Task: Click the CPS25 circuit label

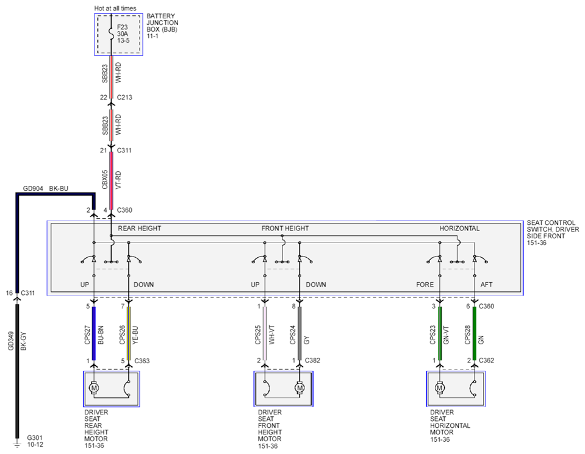Action: [258, 335]
